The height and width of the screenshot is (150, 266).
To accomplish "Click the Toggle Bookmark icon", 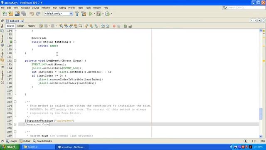I will point(96,26).
